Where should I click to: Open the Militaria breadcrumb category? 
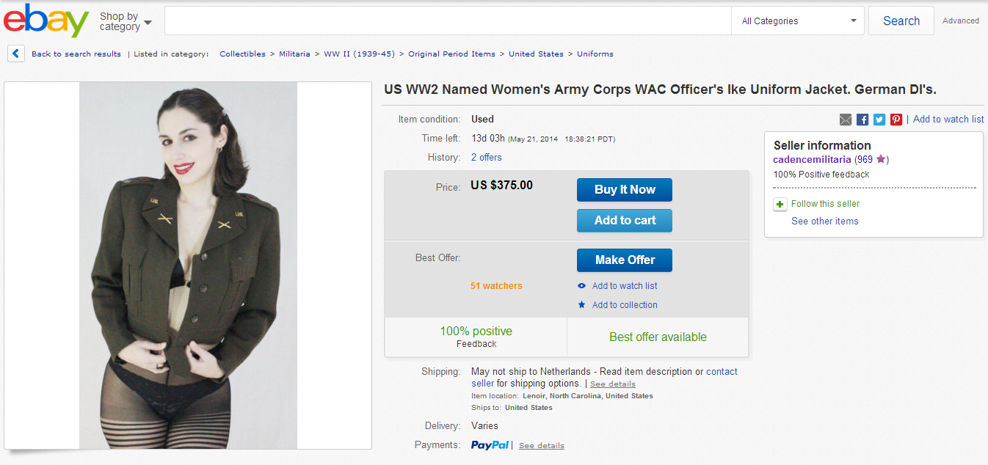[294, 54]
